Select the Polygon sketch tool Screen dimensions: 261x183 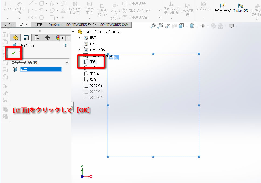(x=42, y=17)
